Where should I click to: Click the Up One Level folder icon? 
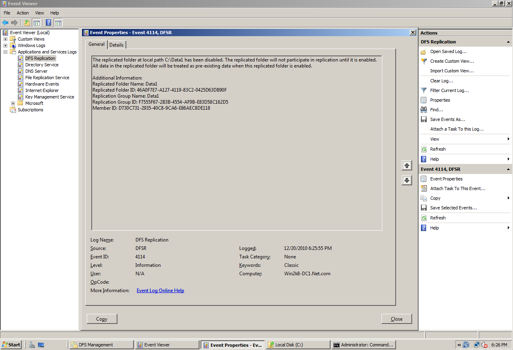click(27, 23)
